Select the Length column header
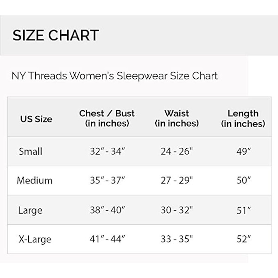Image resolution: width=278 pixels, height=278 pixels. (243, 118)
